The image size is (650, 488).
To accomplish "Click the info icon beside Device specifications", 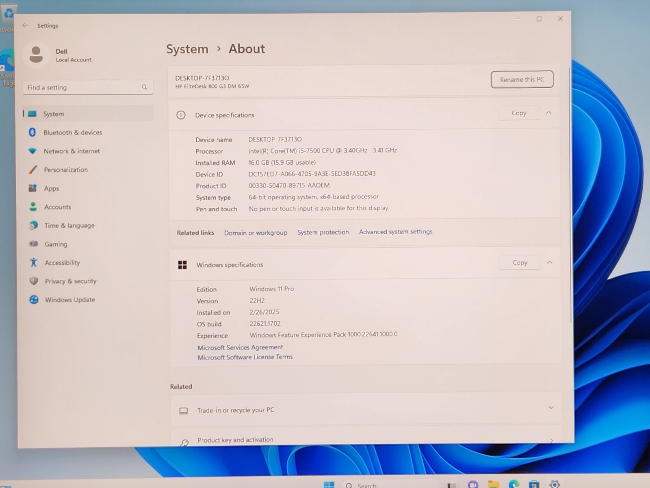I will [x=181, y=115].
